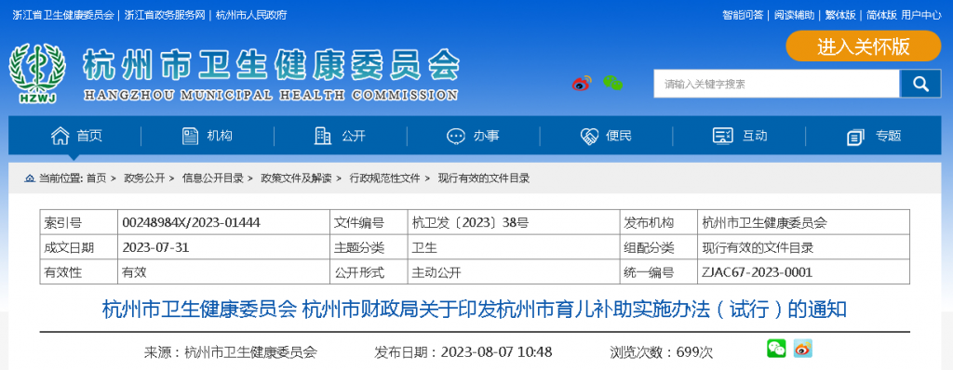Click the chat bubble icon of 办事
The width and height of the screenshot is (953, 370).
click(456, 136)
